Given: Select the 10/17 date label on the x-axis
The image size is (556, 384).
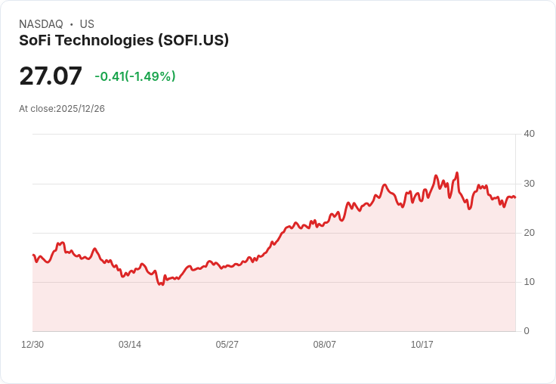Looking at the screenshot, I should coord(422,344).
